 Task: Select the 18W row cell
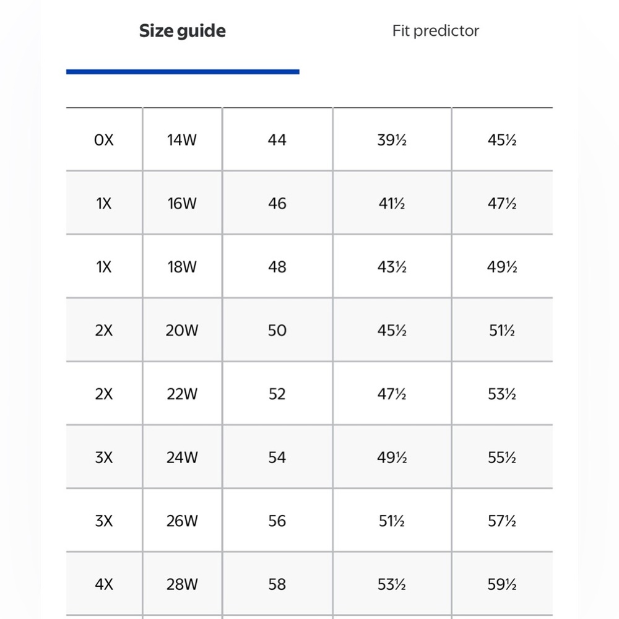point(182,267)
